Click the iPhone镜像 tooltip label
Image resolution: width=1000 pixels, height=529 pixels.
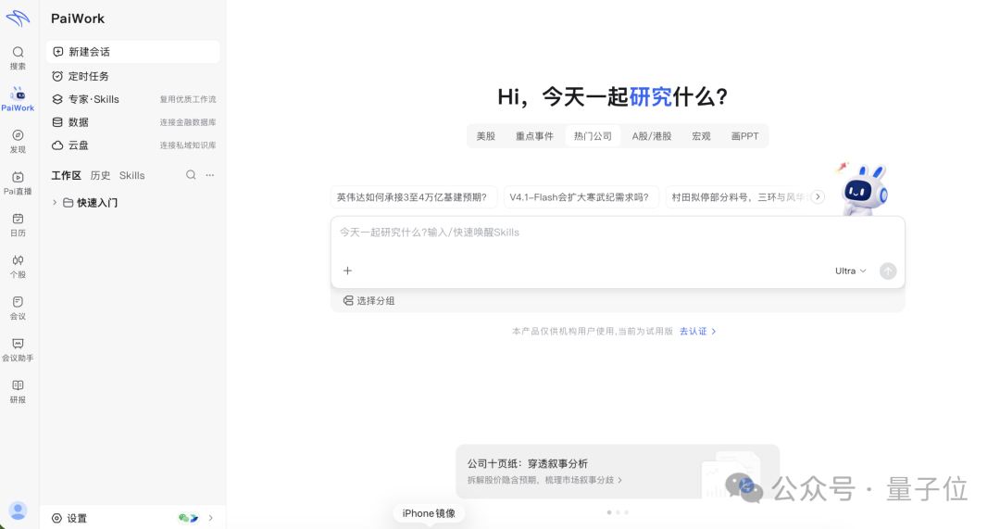429,513
